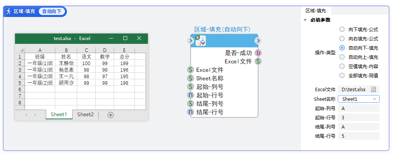Click the cell with name 王静怡
395x157 pixels.
66,63
